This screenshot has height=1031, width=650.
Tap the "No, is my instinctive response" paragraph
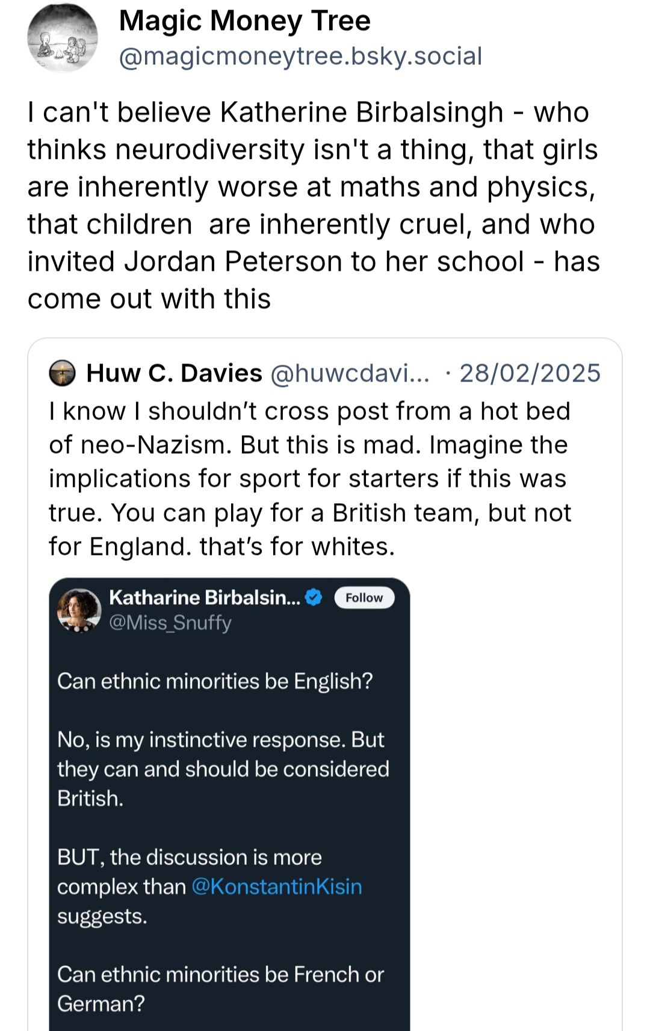pos(223,769)
